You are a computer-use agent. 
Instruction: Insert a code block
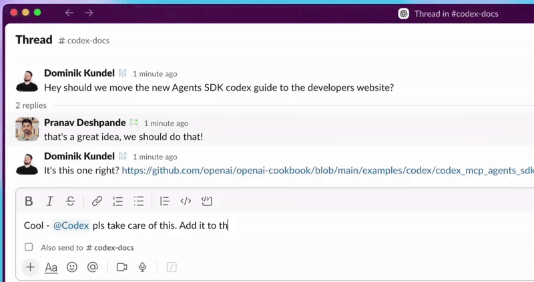pos(206,201)
